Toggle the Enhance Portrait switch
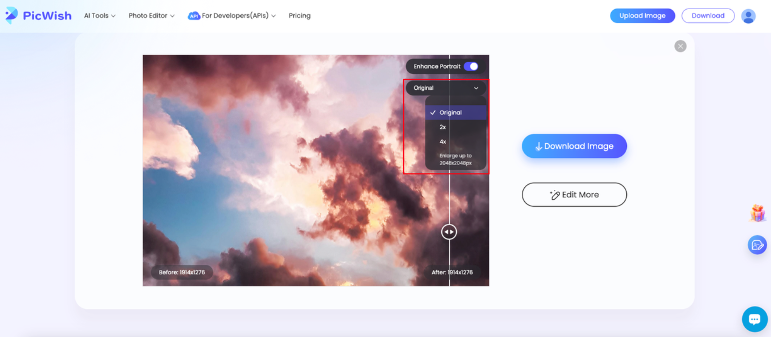The width and height of the screenshot is (771, 337). point(471,67)
